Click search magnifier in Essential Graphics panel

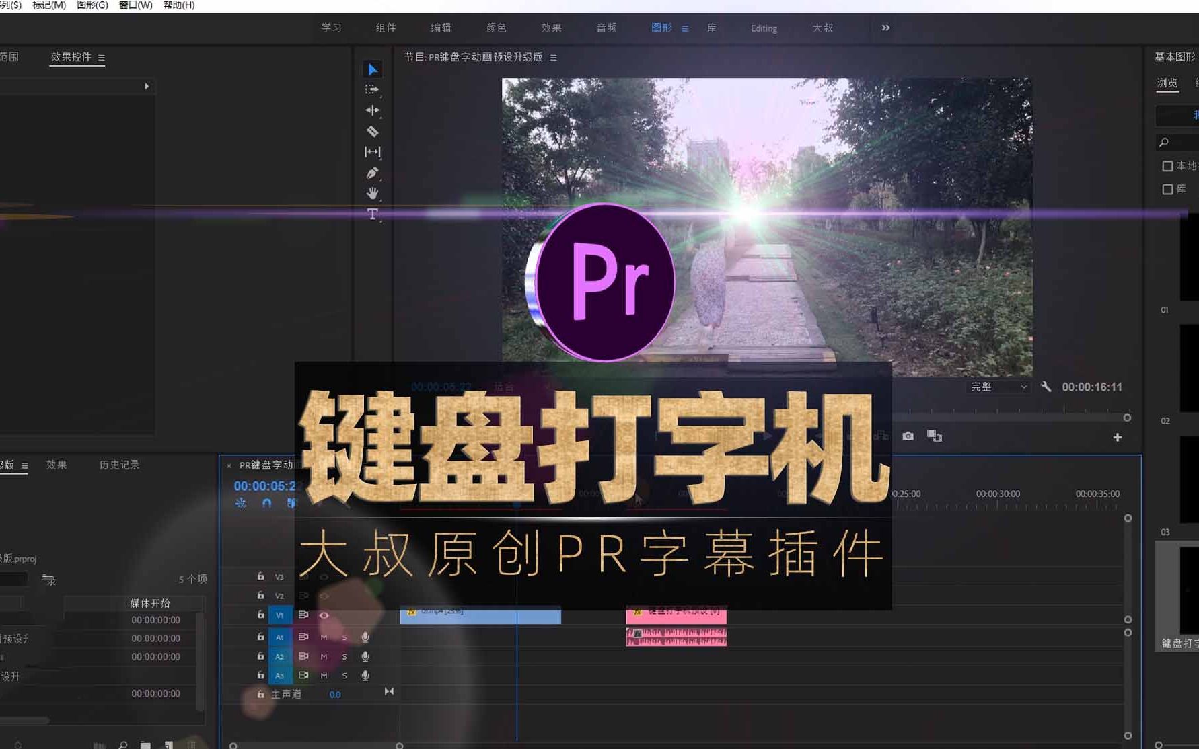pos(1163,143)
